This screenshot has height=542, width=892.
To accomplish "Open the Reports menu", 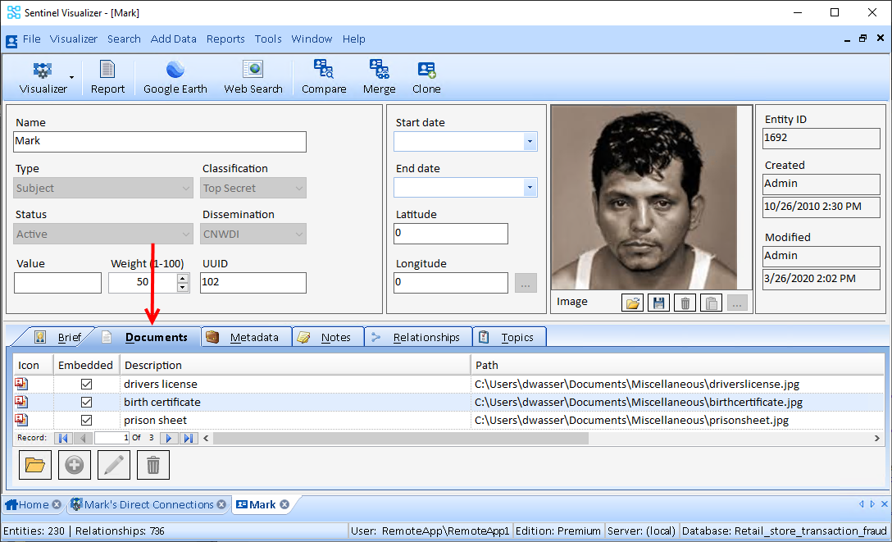I will point(225,39).
